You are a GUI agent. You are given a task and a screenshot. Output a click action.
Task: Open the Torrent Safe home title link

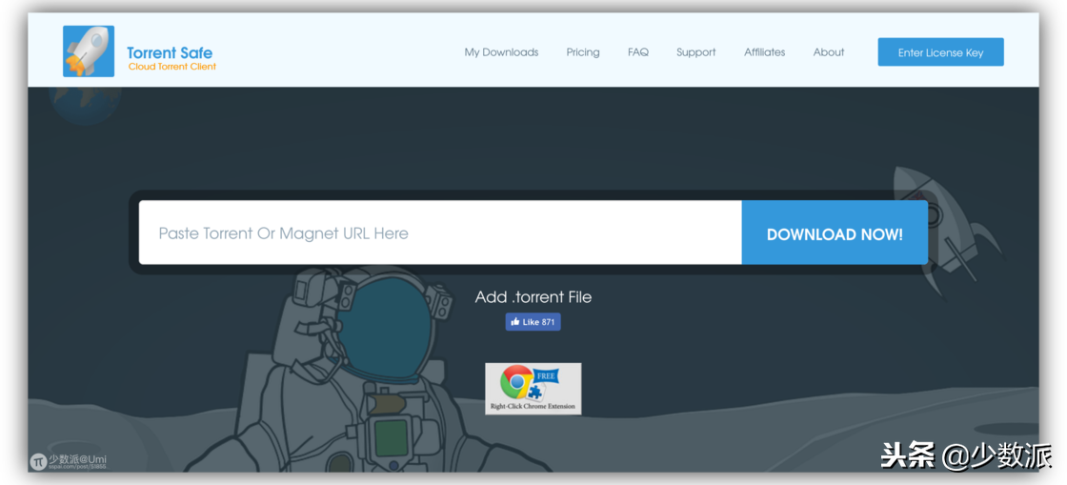(x=170, y=52)
